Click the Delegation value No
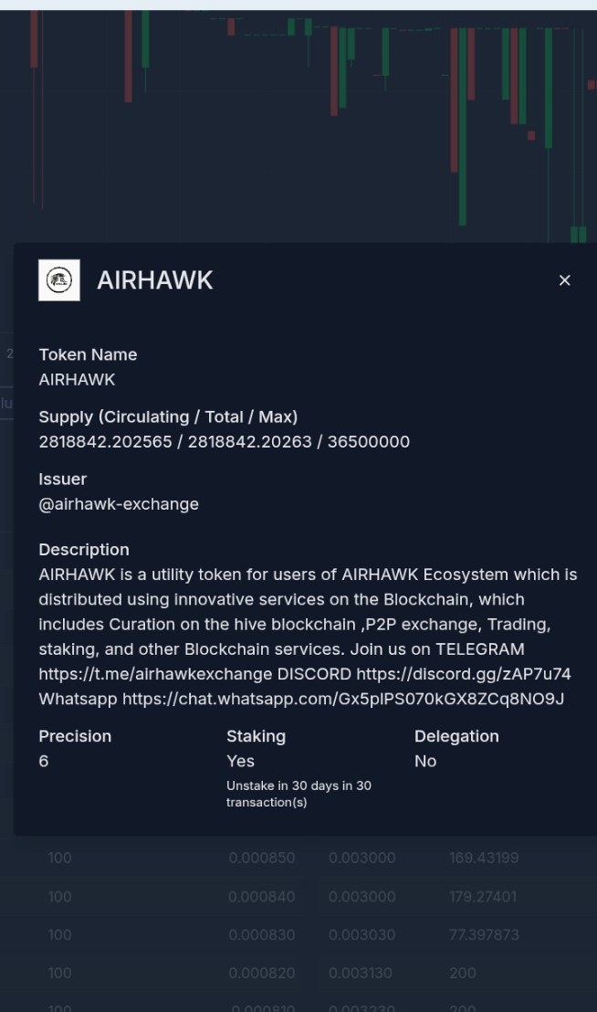This screenshot has height=1012, width=597. pyautogui.click(x=425, y=761)
